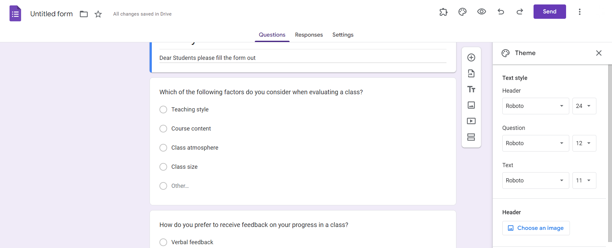Screen dimensions: 612x248
Task: Click the add question plus icon
Action: 471,58
